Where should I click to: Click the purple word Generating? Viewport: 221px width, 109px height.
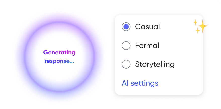coord(59,53)
